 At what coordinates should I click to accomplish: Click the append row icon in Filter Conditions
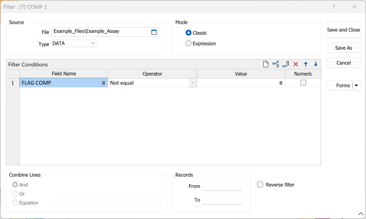[286, 64]
